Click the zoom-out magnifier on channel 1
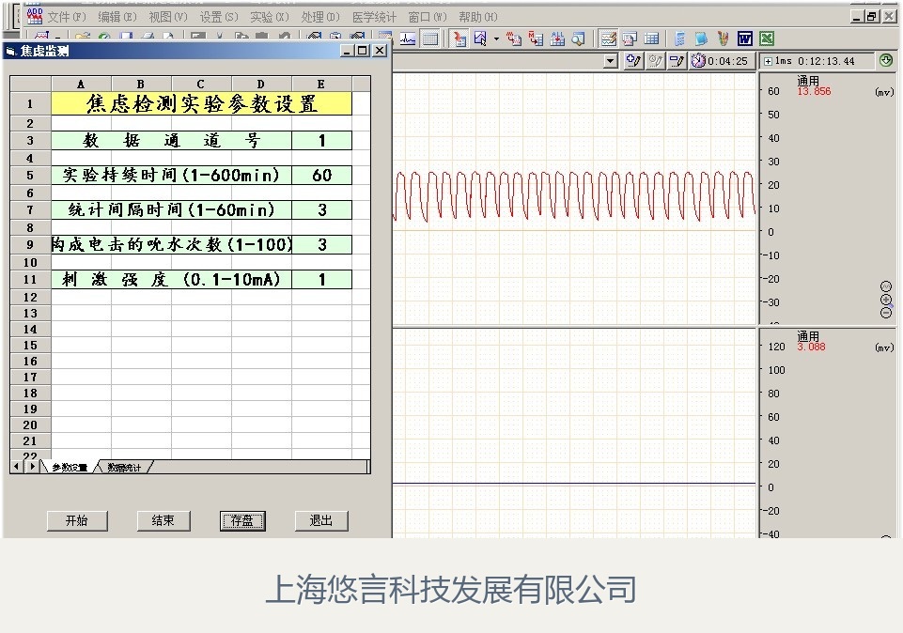 click(x=886, y=313)
